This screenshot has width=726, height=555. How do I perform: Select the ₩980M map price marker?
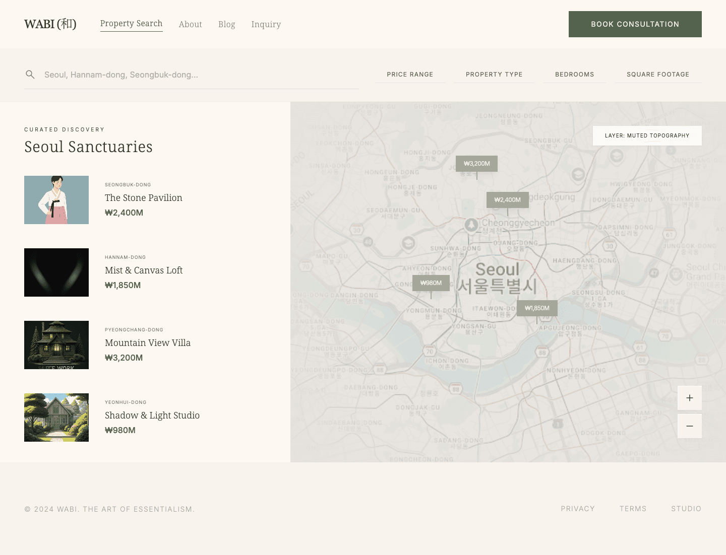click(x=431, y=283)
